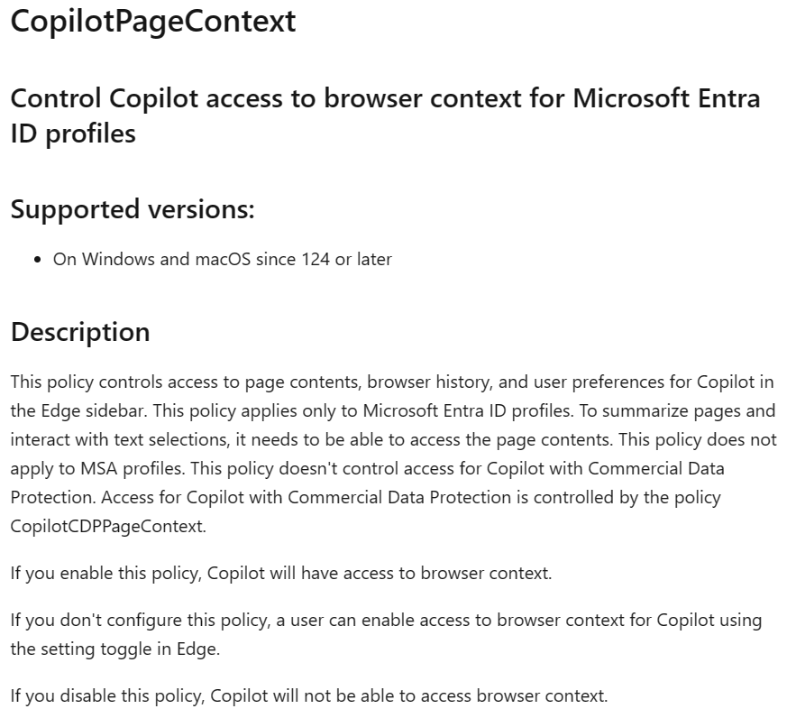Click the CopilotCDPPageContext policy name
The image size is (787, 718).
pyautogui.click(x=107, y=526)
